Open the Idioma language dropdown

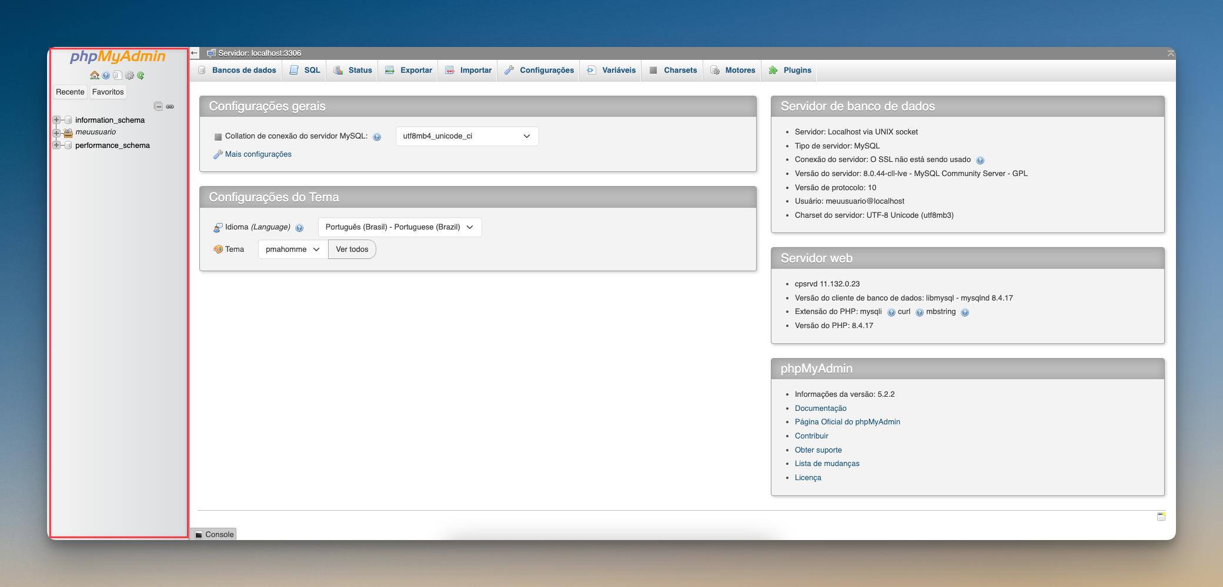[399, 227]
